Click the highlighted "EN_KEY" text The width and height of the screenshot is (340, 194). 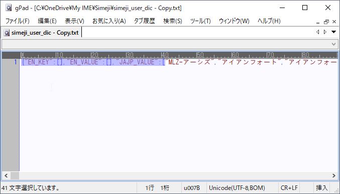(38, 62)
